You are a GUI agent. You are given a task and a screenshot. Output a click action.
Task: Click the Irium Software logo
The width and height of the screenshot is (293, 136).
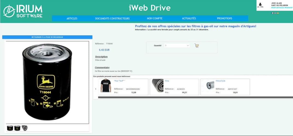coord(23,11)
